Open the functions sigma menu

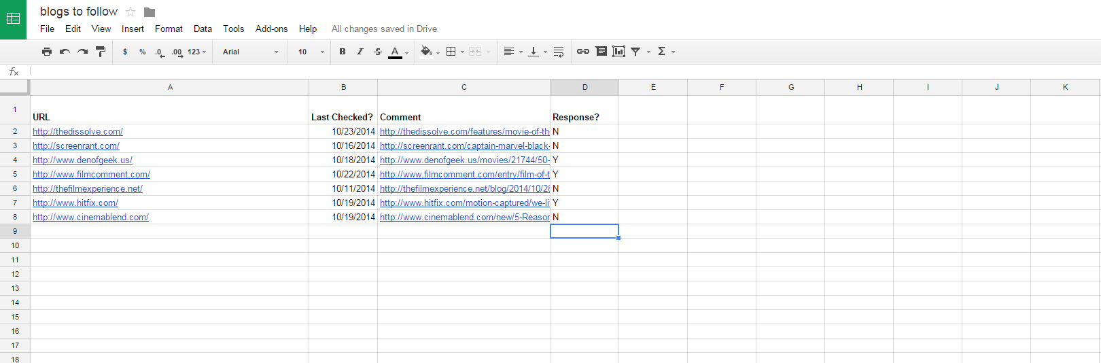(665, 52)
